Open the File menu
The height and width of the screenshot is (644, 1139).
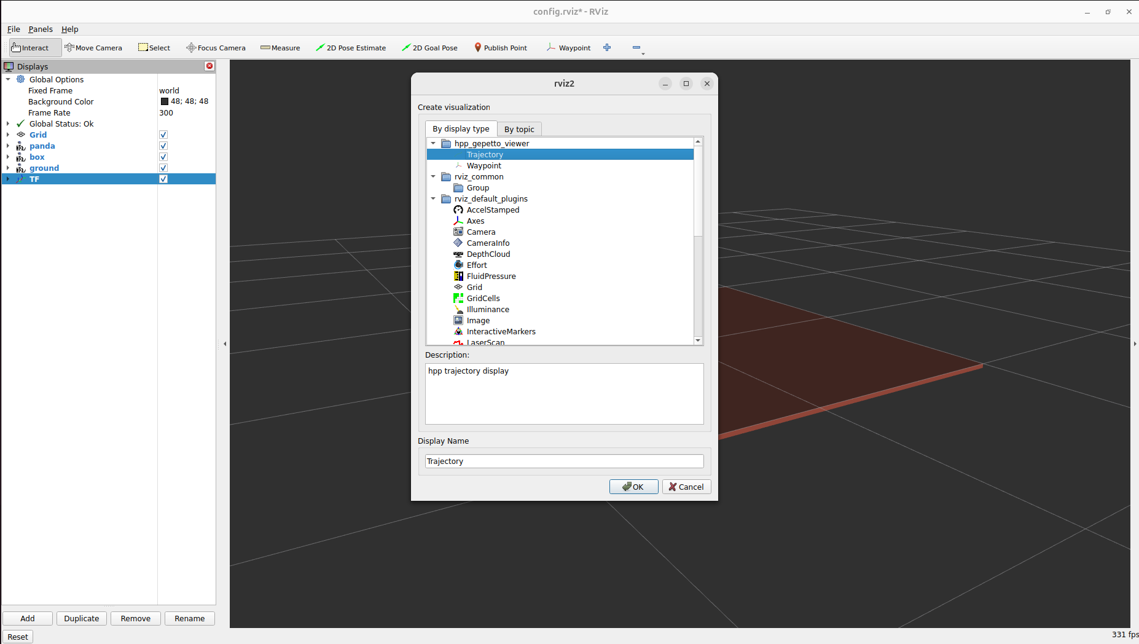tap(14, 29)
